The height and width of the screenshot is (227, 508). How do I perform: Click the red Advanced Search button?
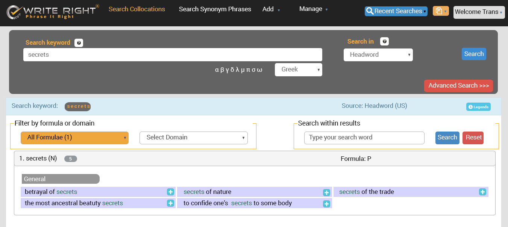coord(458,86)
